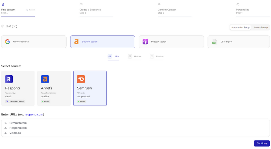The image size is (271, 149).
Task: Select the Semrush source logo
Action: (81, 79)
